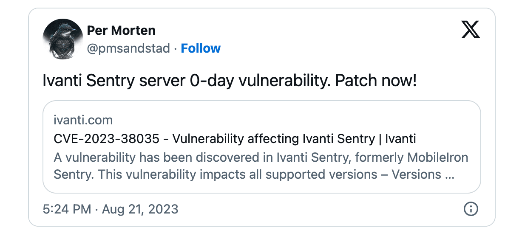Open Per Morten's profile name
The height and width of the screenshot is (236, 522).
(x=121, y=31)
